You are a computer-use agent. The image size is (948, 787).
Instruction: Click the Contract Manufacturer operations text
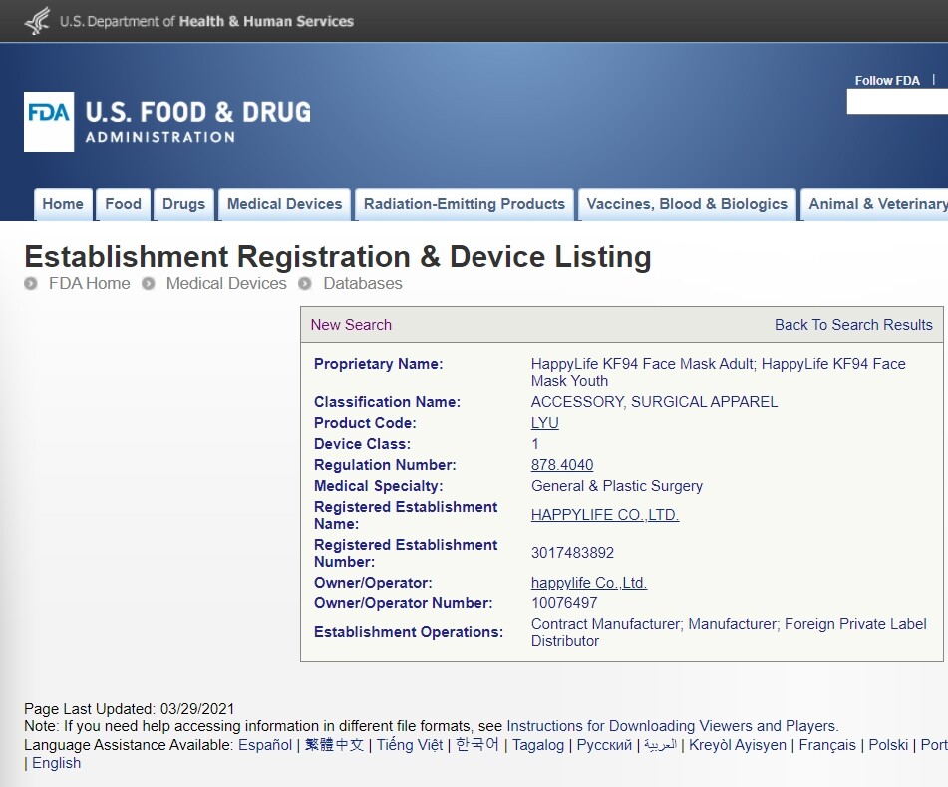(729, 632)
